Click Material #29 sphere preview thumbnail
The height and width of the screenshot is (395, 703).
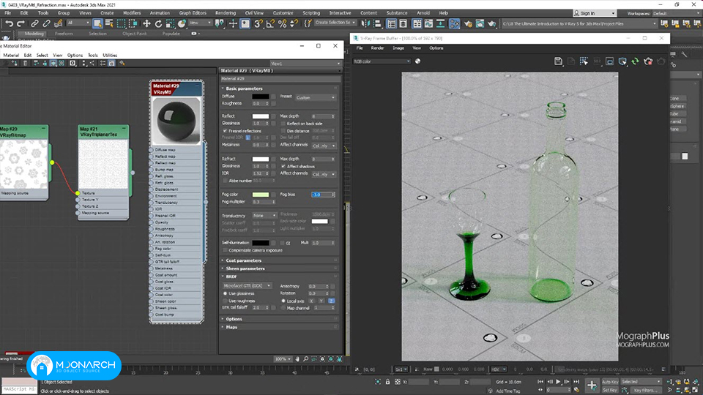(176, 121)
